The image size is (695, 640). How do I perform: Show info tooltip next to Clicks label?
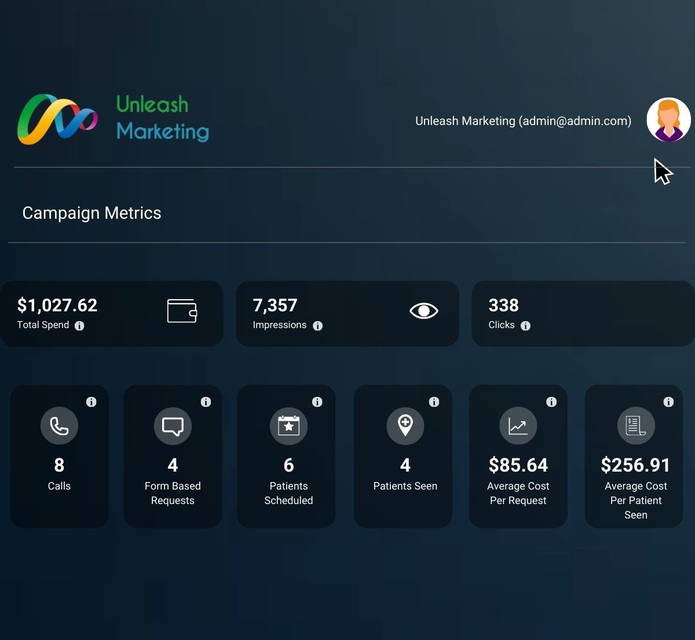(525, 326)
